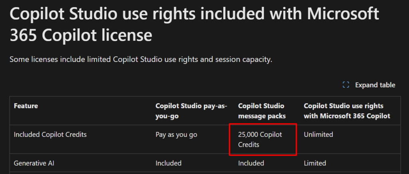The image size is (409, 174).
Task: Select the use rights with Microsoft 365 Copilot header
Action: (347, 111)
